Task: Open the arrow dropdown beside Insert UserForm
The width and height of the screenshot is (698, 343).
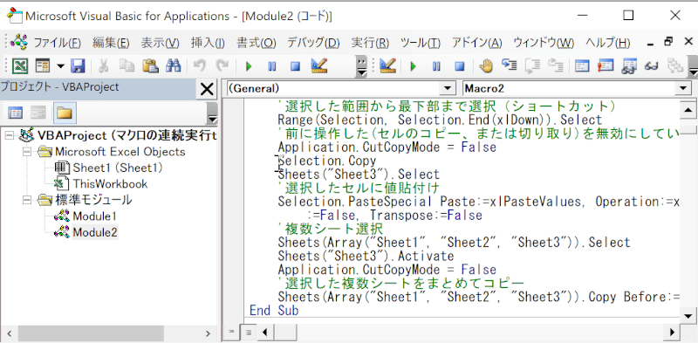Action: click(x=60, y=66)
